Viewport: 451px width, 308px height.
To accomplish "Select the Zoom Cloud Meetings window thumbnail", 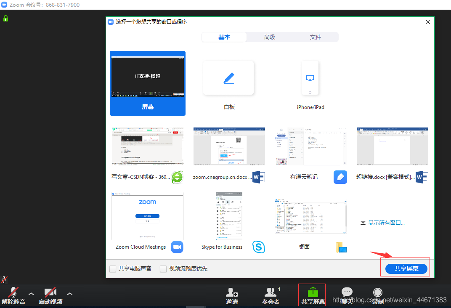I will click(148, 216).
